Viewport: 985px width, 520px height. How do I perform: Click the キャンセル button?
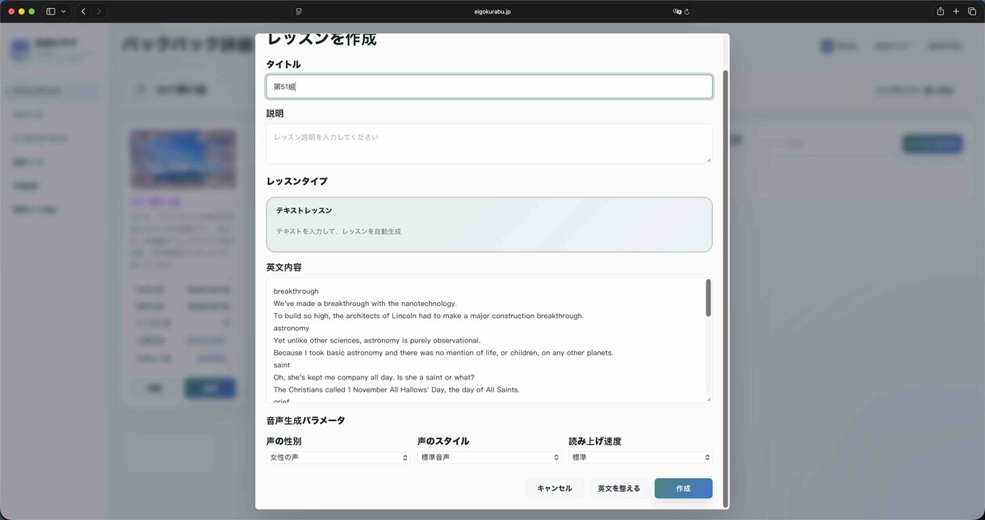(555, 489)
